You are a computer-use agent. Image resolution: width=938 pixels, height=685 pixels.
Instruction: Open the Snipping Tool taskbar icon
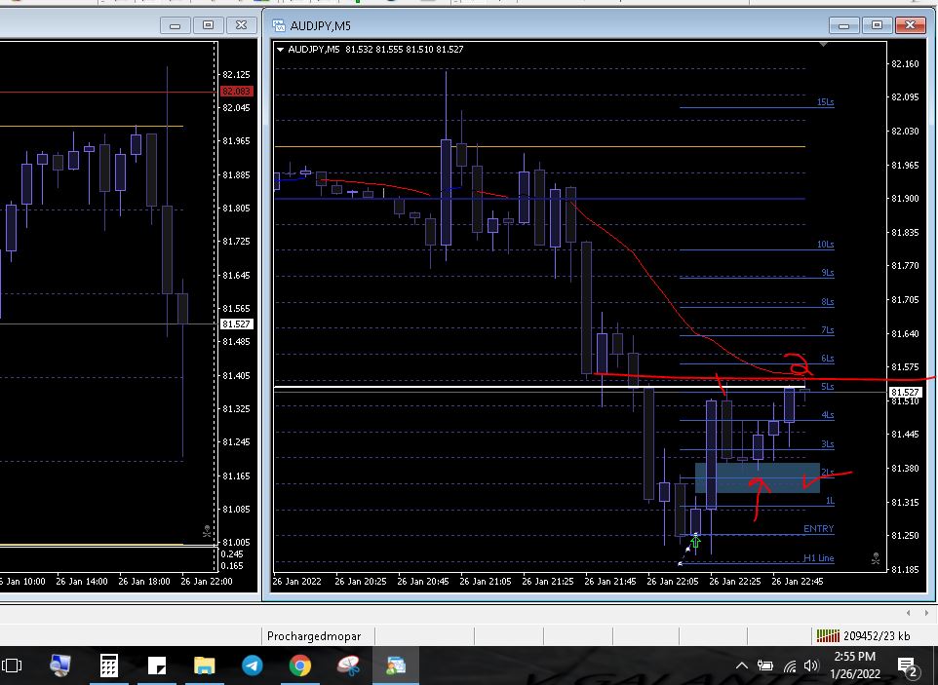tap(348, 666)
